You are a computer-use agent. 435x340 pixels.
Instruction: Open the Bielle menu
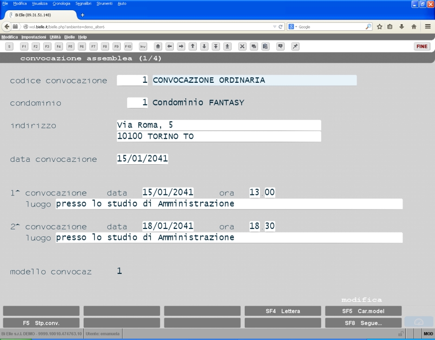[x=69, y=37]
